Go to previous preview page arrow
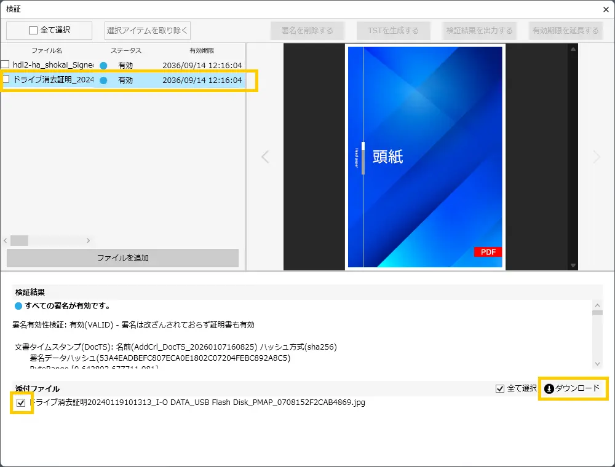 [x=265, y=157]
